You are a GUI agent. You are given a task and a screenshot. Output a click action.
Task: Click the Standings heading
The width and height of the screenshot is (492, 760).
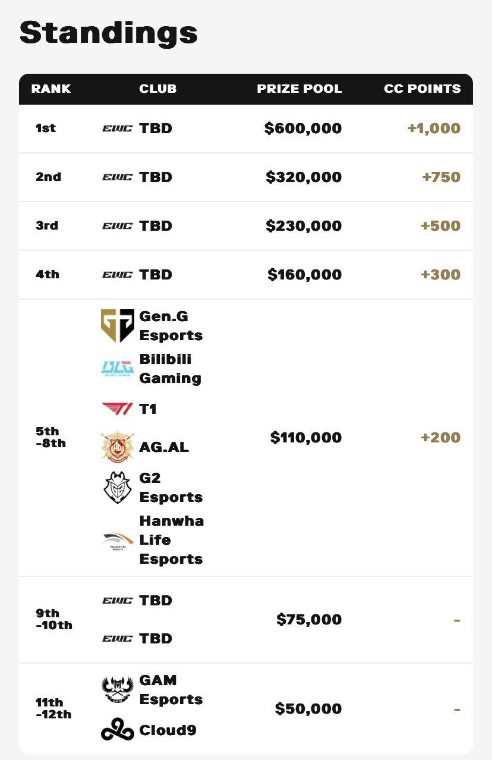pos(108,33)
